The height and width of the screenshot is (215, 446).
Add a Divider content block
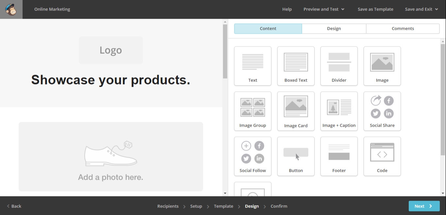(339, 66)
